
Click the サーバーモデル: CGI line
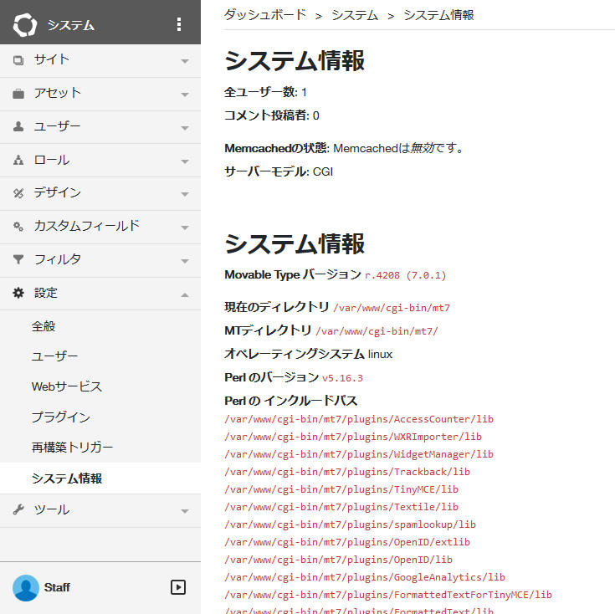pyautogui.click(x=279, y=171)
